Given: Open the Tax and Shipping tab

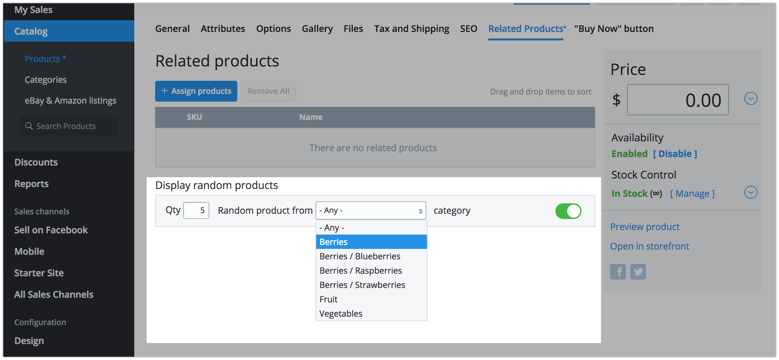Looking at the screenshot, I should 411,29.
